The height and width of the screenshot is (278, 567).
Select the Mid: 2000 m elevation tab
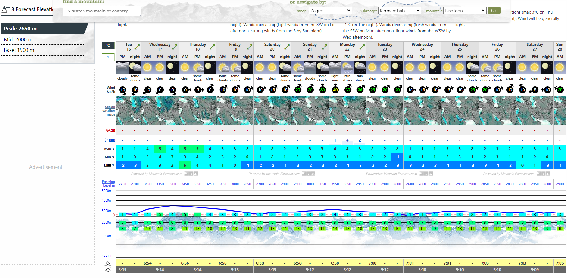18,39
